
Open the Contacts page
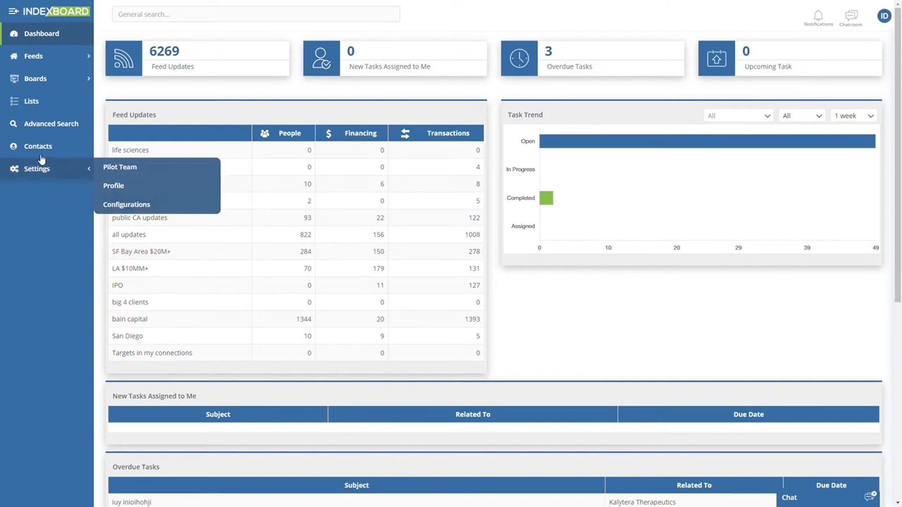point(38,146)
